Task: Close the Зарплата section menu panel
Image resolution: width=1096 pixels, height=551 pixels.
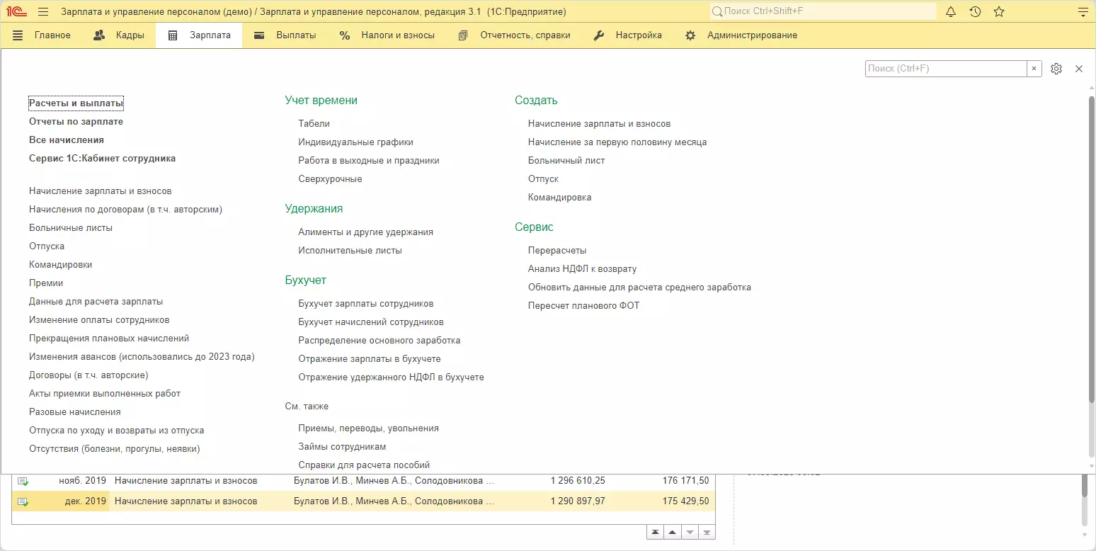Action: coord(1079,69)
